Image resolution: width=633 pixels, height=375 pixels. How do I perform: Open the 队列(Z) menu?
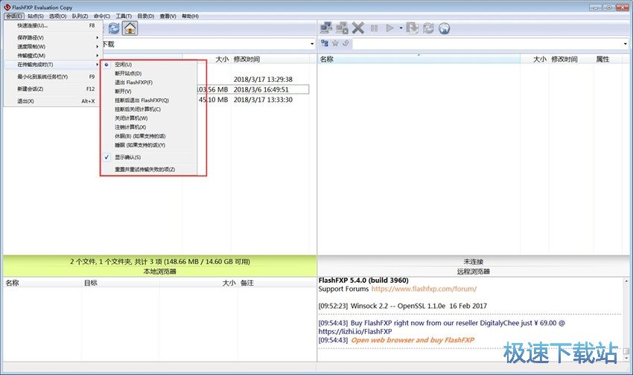click(x=80, y=16)
